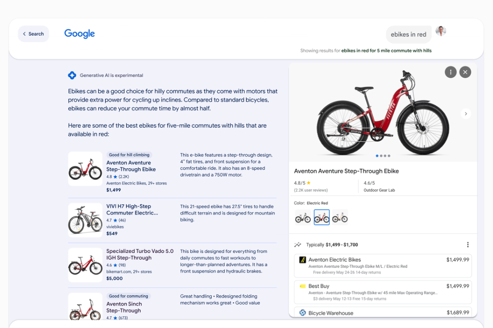This screenshot has width=493, height=328.
Task: Click the Generative AI sparkle icon
Action: pyautogui.click(x=72, y=75)
